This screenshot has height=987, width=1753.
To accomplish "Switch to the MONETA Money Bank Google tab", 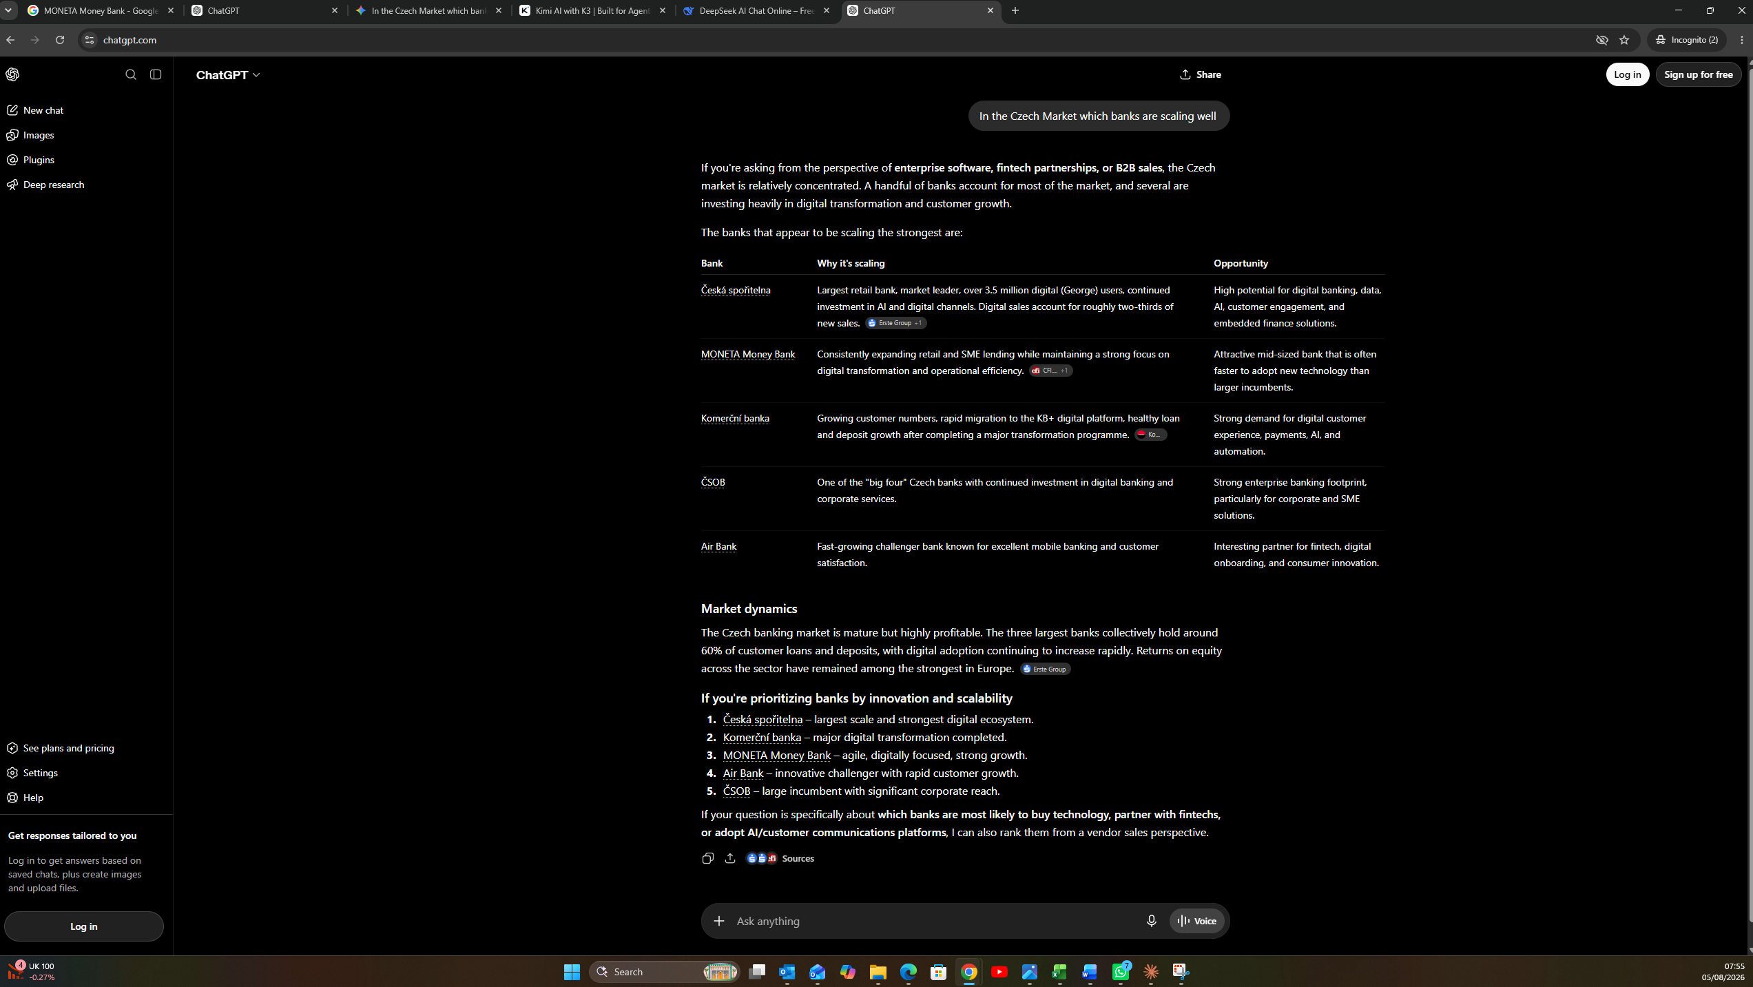I will click(x=102, y=11).
